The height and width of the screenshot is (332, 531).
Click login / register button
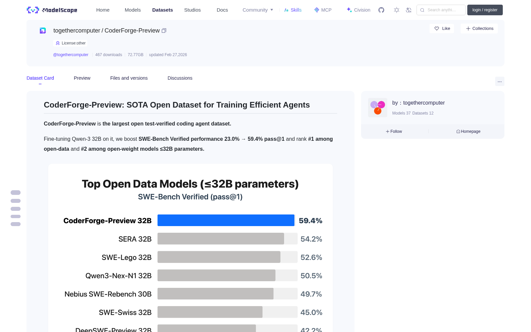click(x=485, y=10)
